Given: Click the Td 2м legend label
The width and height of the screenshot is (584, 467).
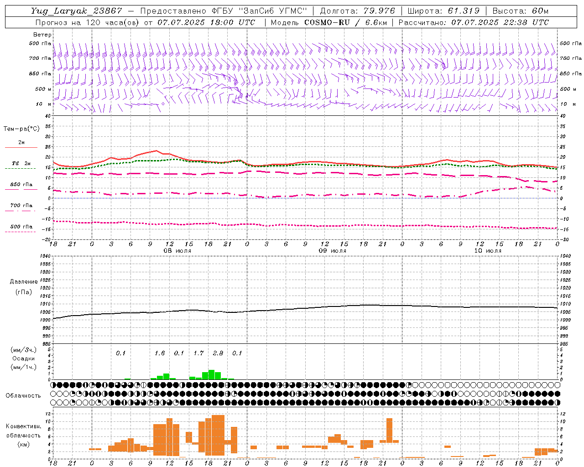Looking at the screenshot, I should (x=21, y=163).
